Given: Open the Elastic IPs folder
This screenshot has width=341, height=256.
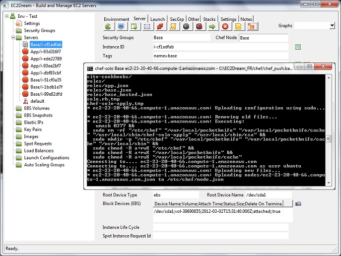Looking at the screenshot, I should (34, 122).
